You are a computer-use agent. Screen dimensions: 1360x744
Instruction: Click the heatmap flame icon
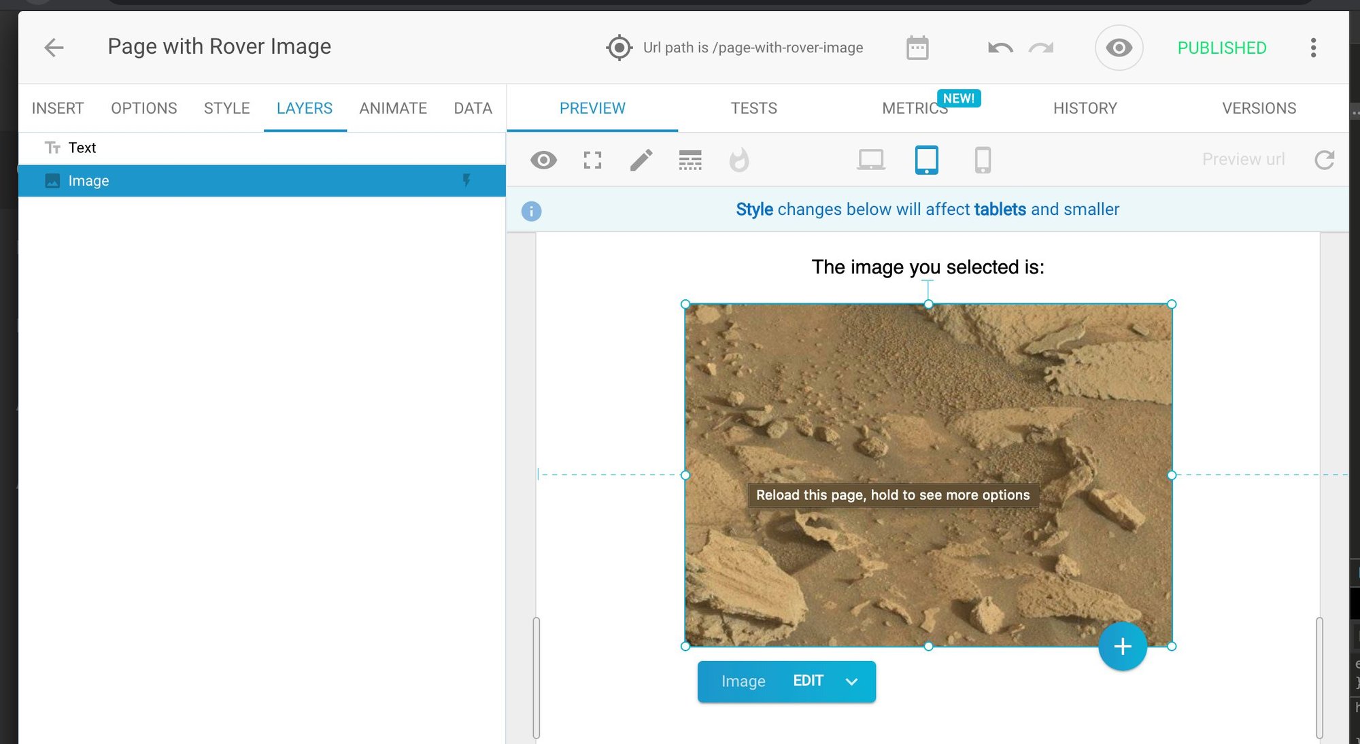[739, 160]
